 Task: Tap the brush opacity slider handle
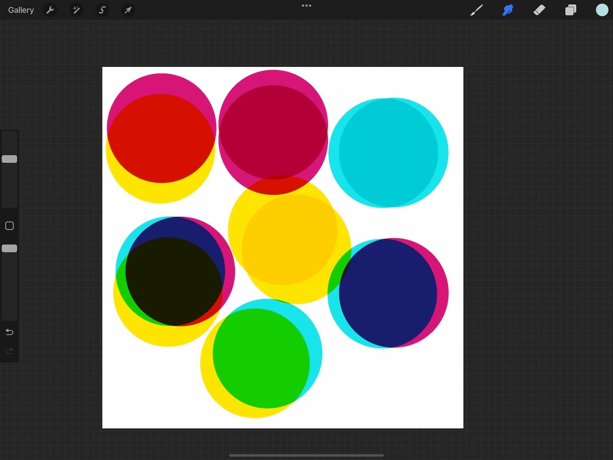coord(9,248)
